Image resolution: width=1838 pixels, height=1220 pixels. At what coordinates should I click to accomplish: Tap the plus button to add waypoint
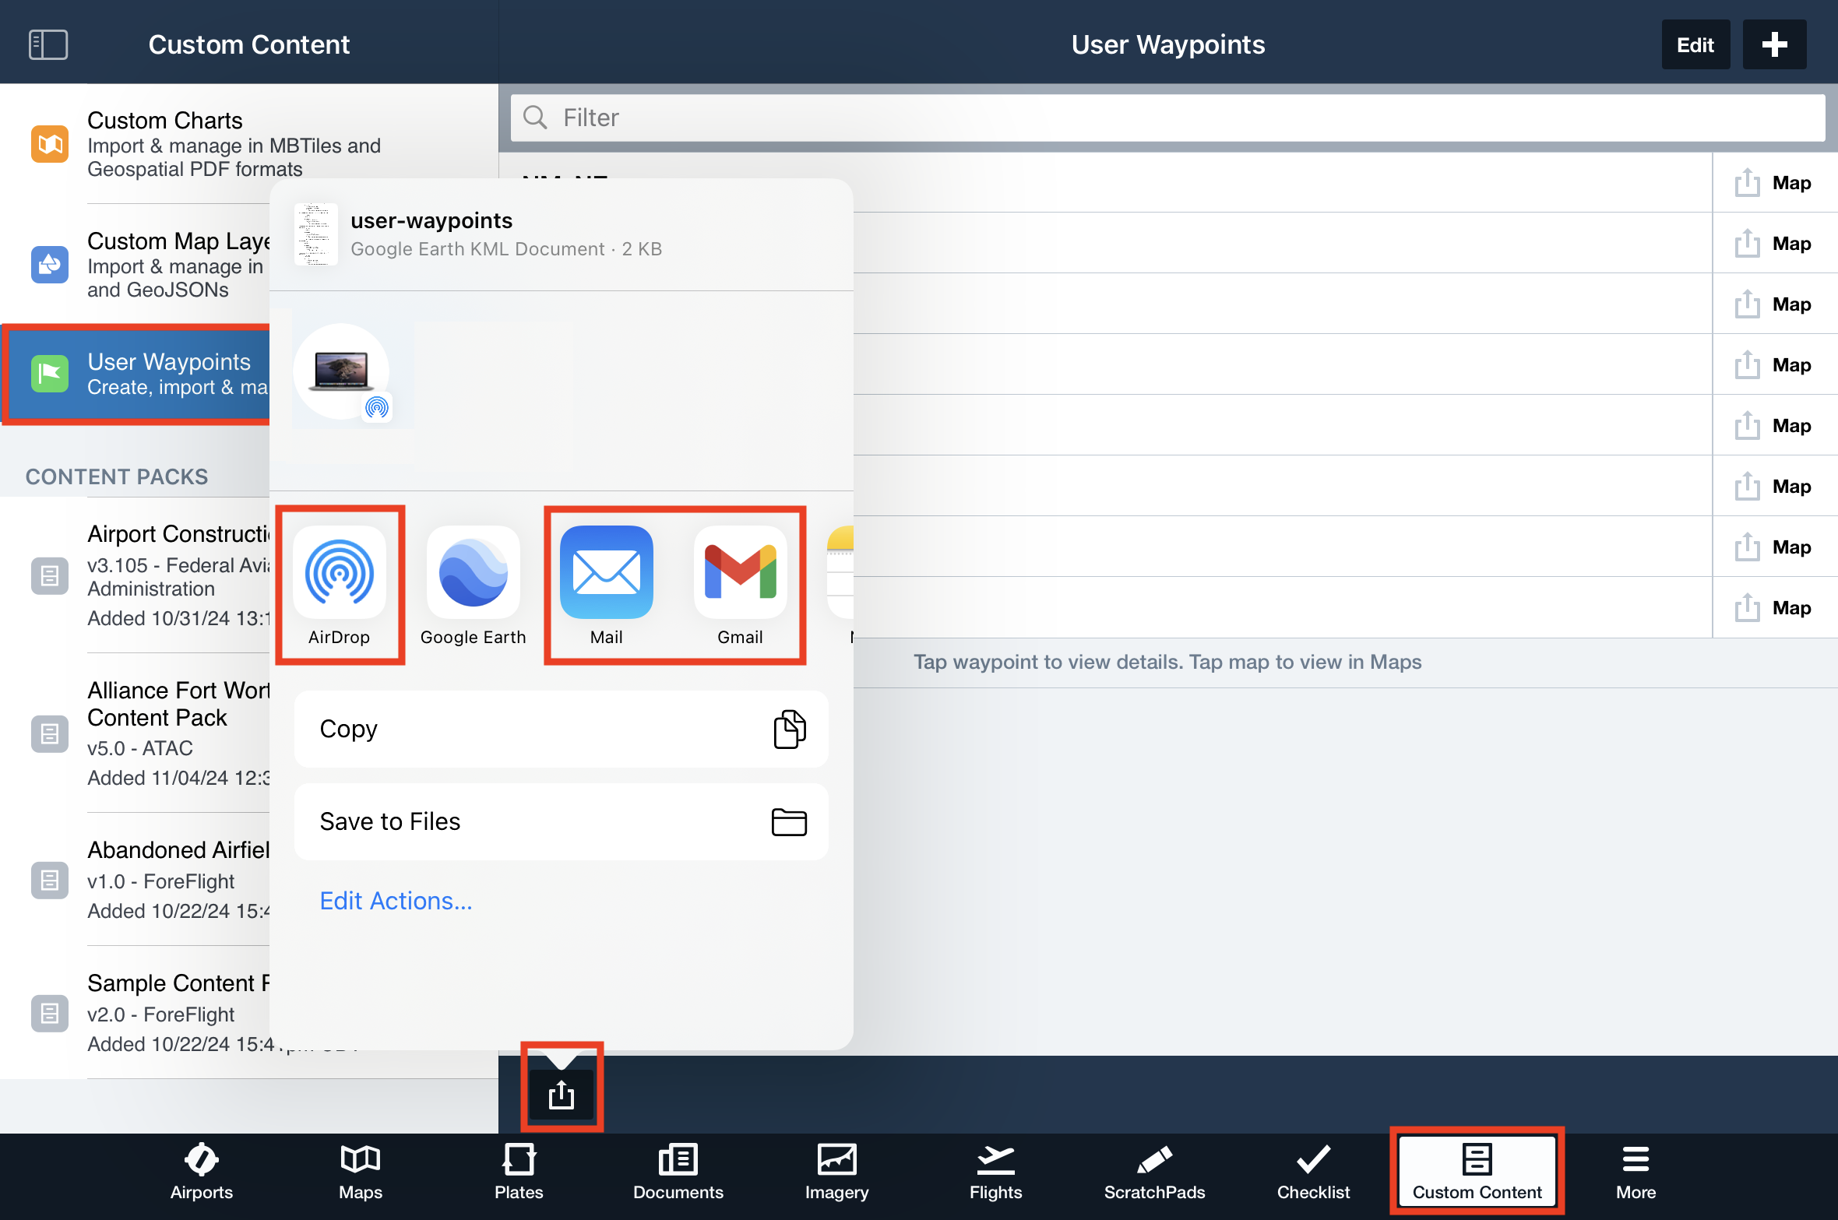(x=1774, y=44)
